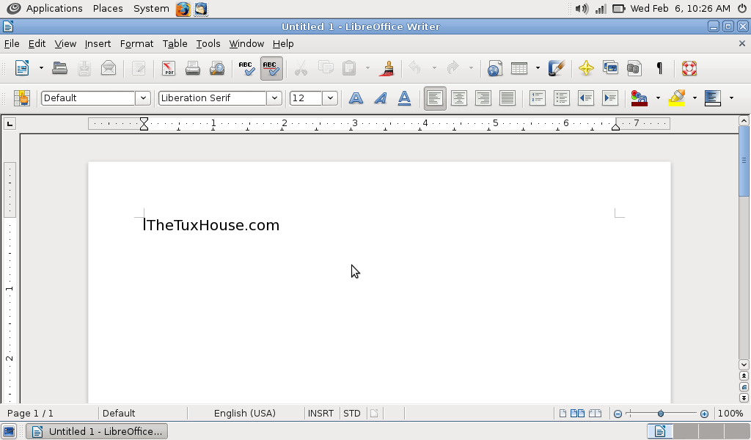Open the Table menu

tap(175, 43)
